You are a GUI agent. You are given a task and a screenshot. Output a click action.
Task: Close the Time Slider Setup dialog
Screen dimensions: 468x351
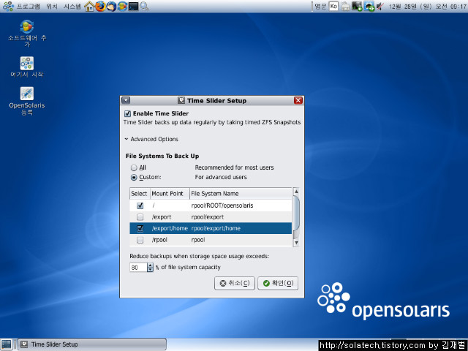(298, 101)
